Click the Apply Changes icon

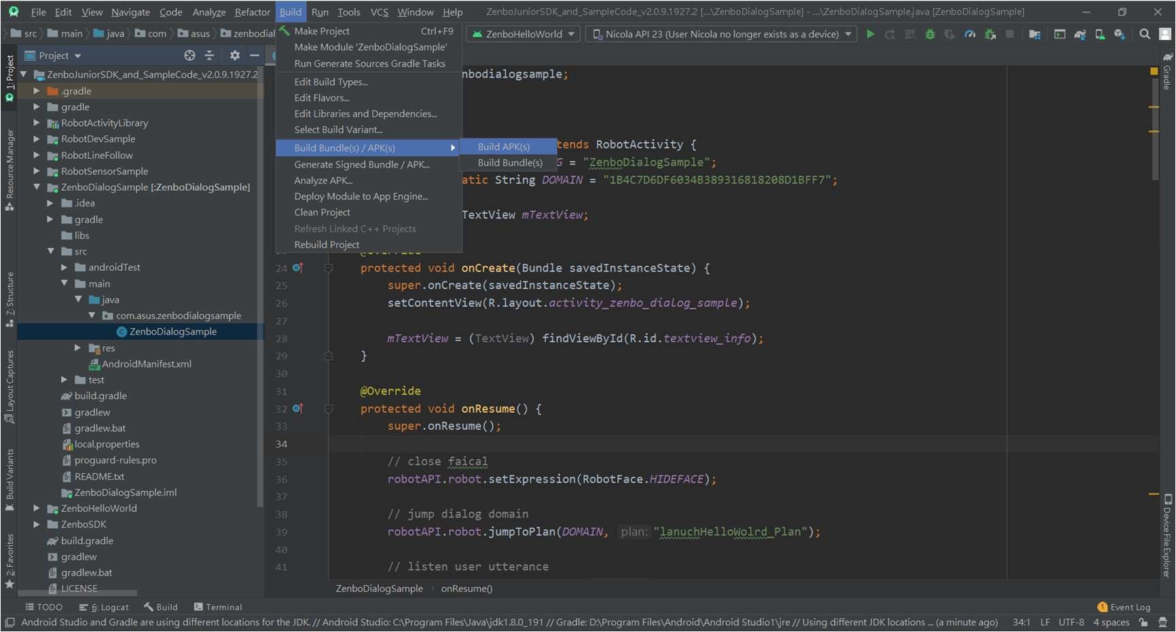pos(889,34)
